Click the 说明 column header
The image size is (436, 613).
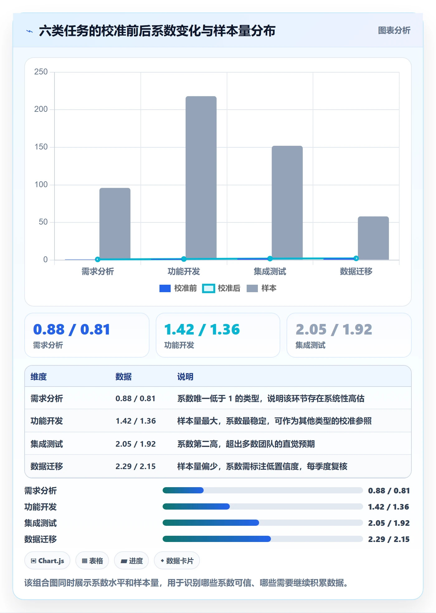185,377
